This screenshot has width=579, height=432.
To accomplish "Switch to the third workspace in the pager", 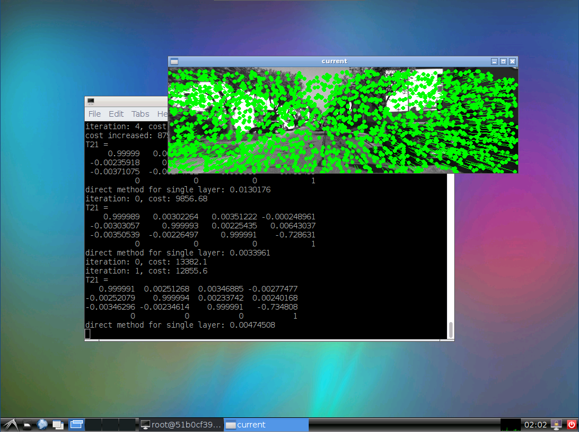I will coord(111,425).
